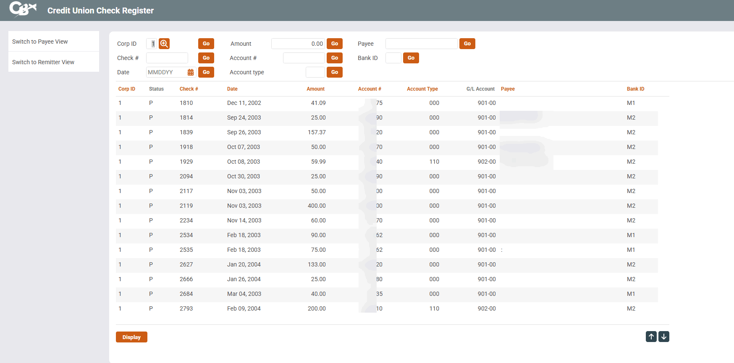The image size is (734, 363).
Task: Click Go button next to Check #
Action: tap(206, 58)
